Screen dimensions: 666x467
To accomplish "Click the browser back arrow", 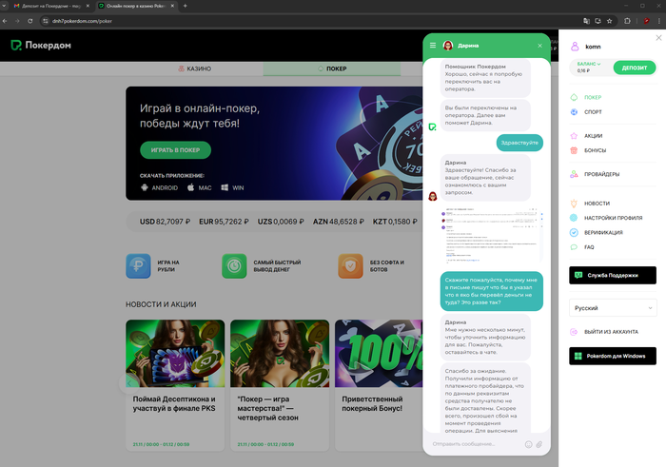I will (5, 21).
